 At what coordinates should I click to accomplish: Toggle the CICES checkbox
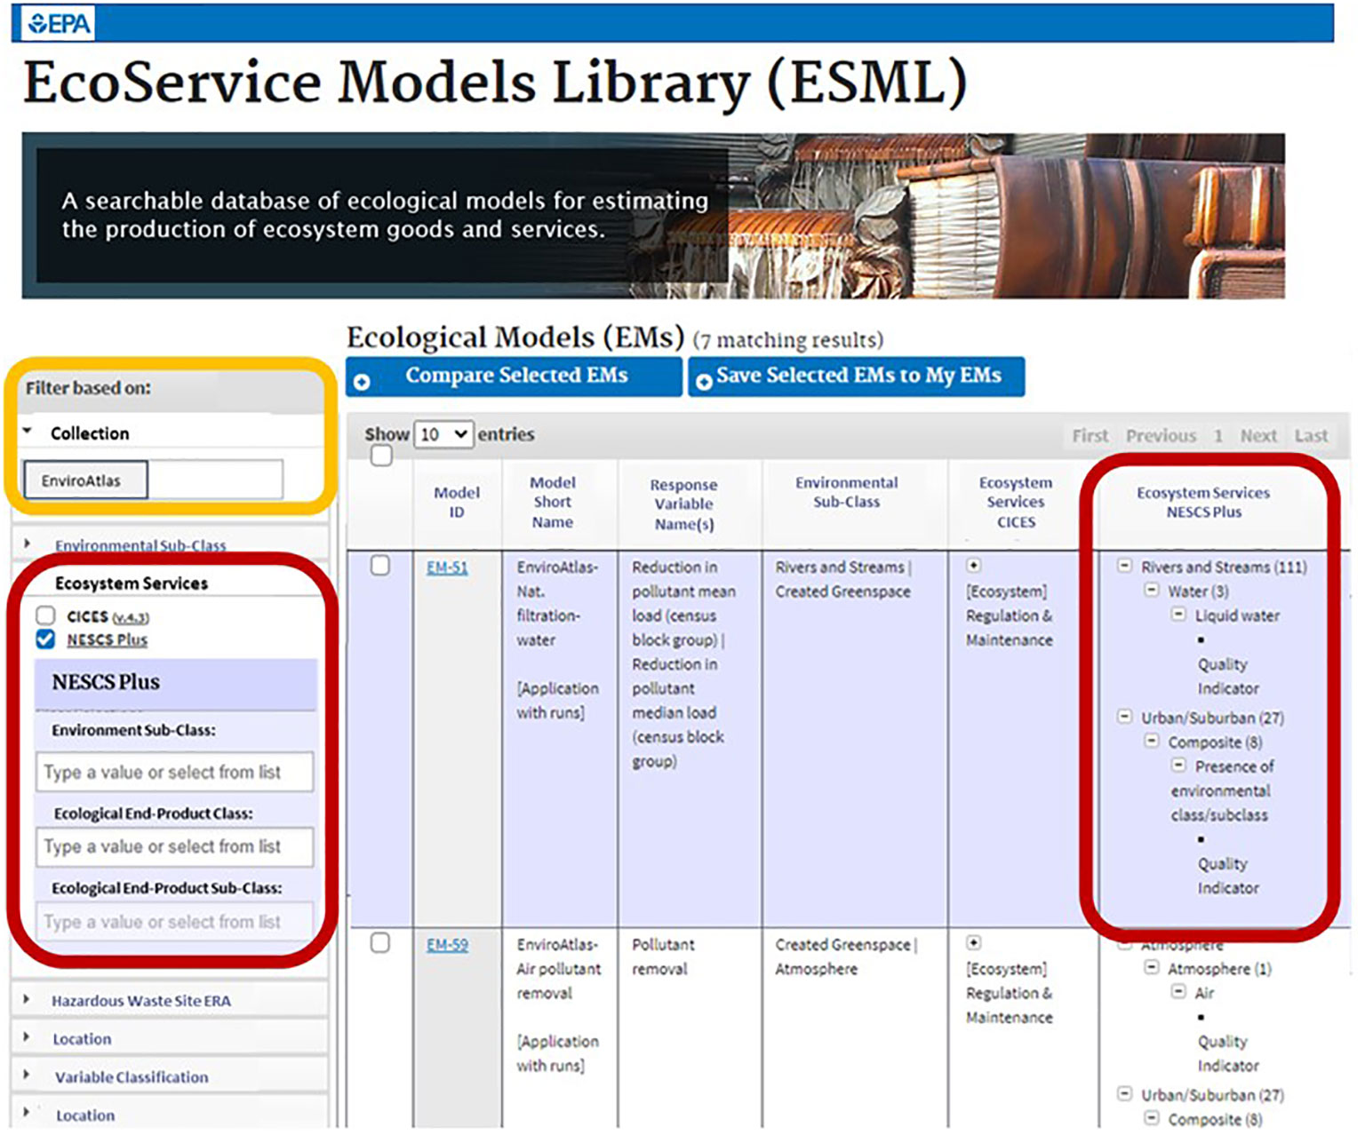[x=45, y=615]
